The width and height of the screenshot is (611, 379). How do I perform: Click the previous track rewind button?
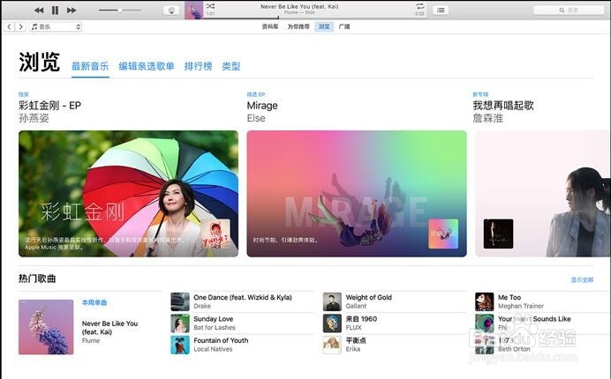click(x=39, y=10)
